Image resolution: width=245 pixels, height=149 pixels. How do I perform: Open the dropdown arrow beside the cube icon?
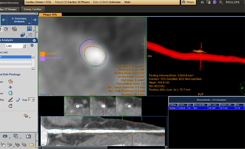[26, 37]
